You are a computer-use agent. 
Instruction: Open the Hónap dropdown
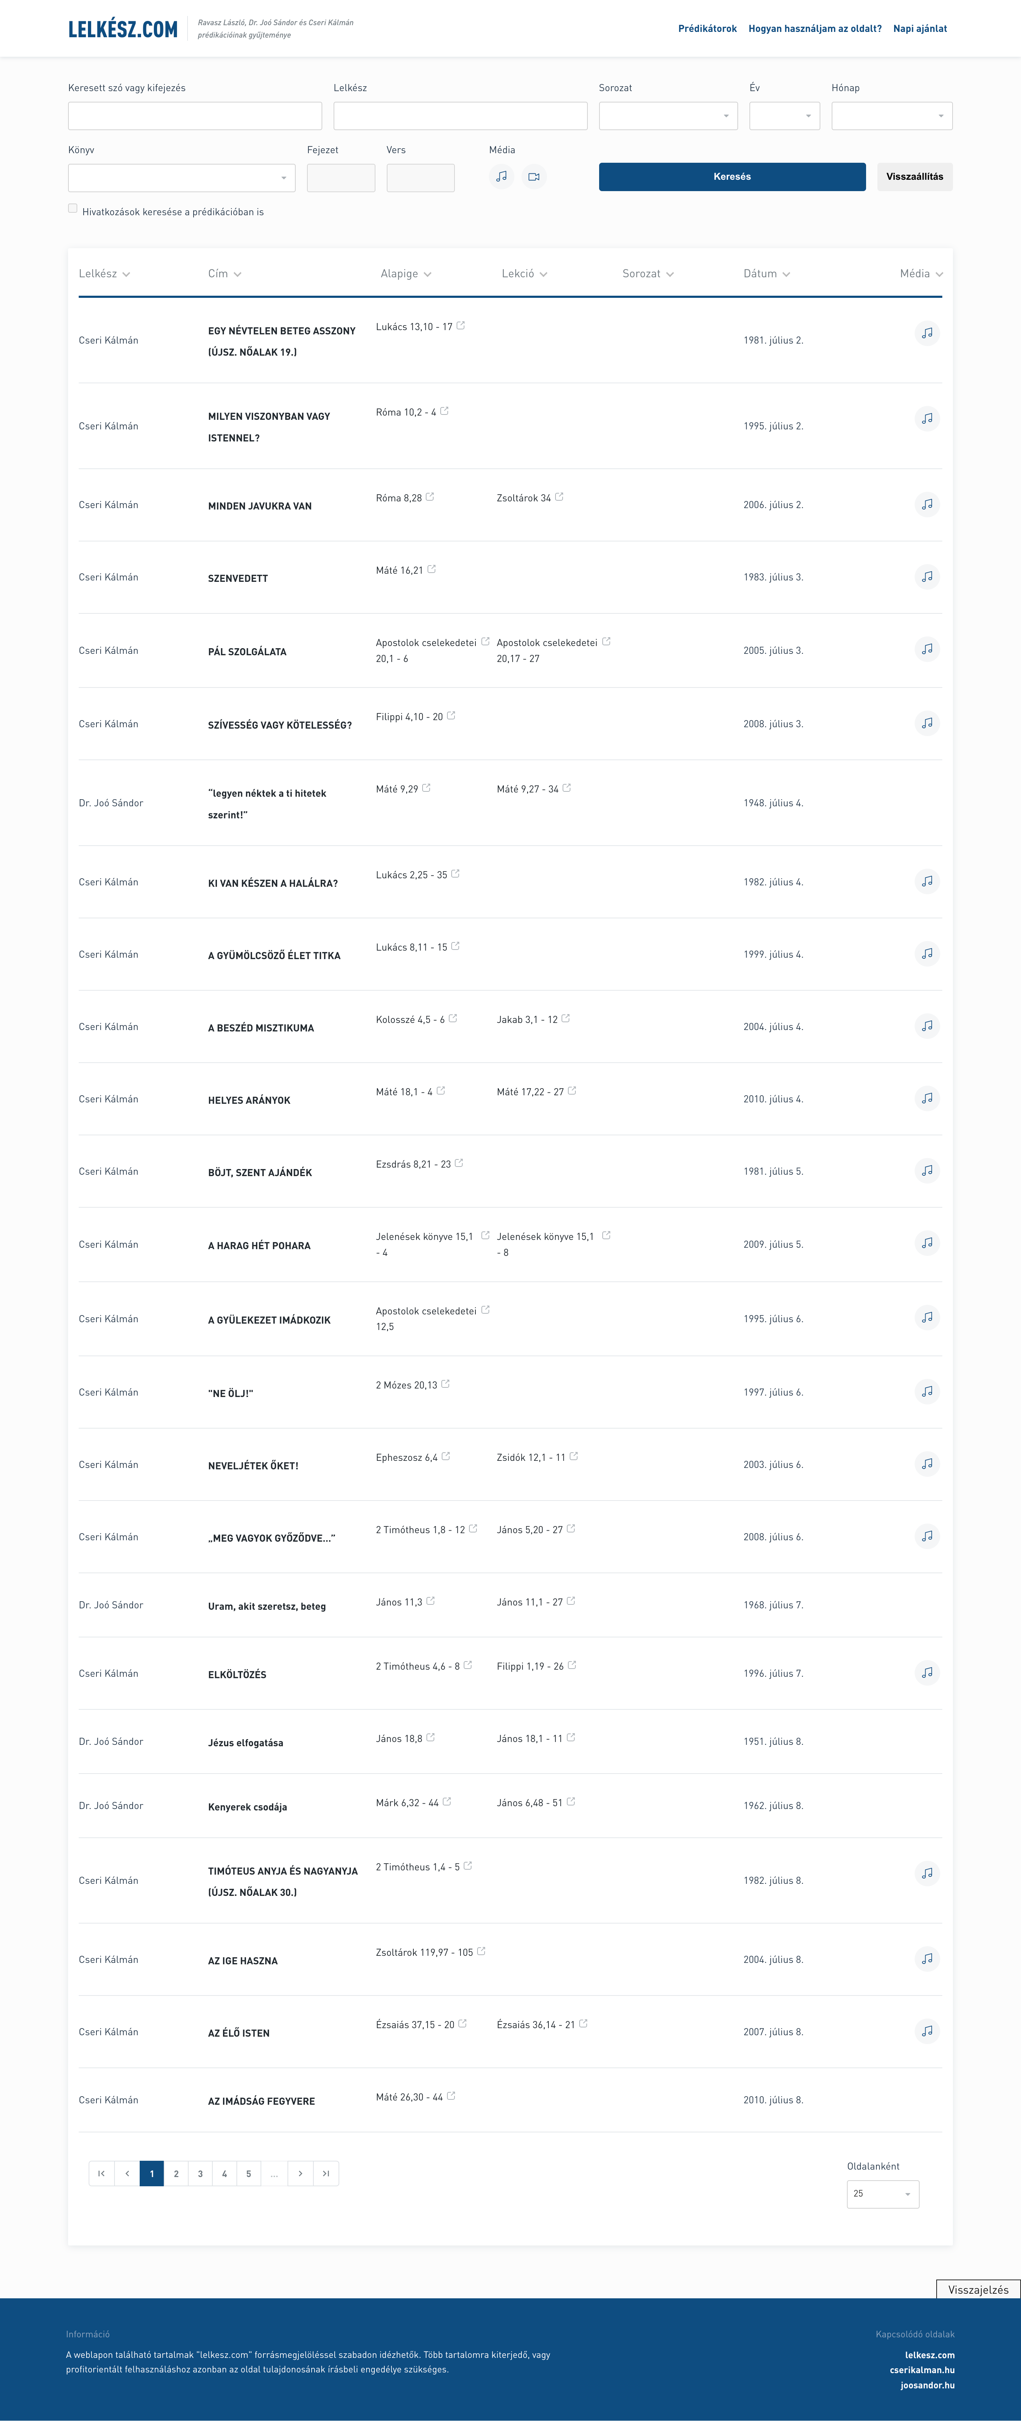tap(891, 116)
